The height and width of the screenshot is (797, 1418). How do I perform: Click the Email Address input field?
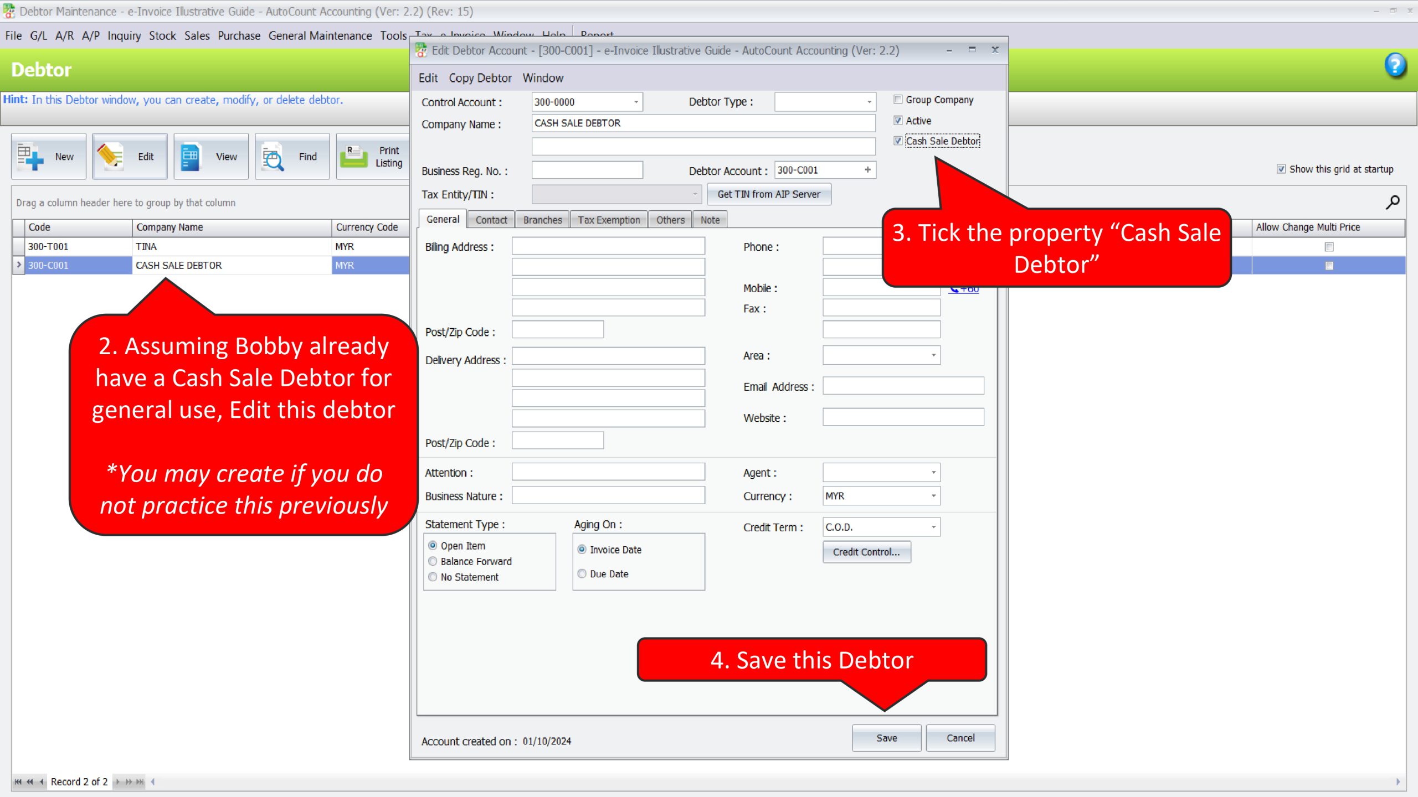(903, 386)
